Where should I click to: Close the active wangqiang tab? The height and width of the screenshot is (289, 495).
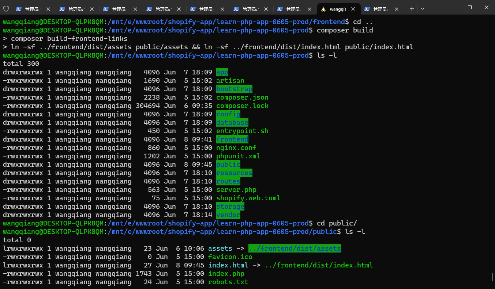click(353, 9)
